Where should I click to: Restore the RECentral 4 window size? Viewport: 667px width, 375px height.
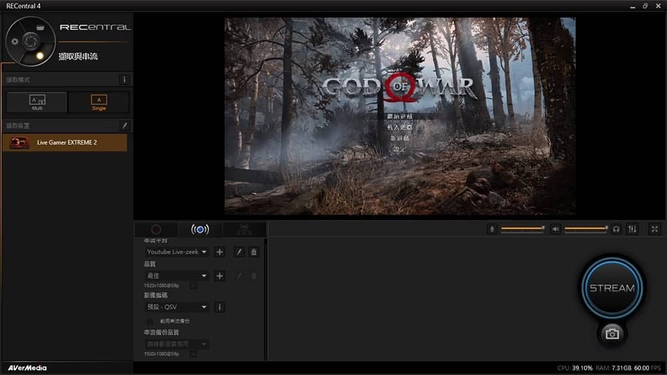coord(645,6)
